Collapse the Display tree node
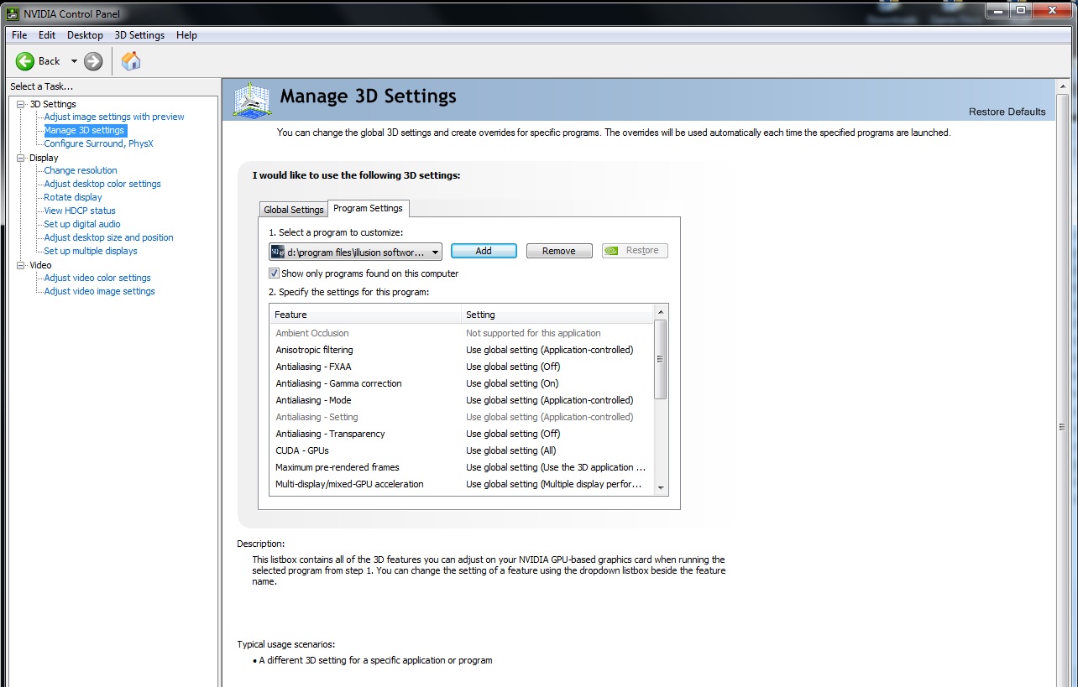The height and width of the screenshot is (687, 1078). 21,158
